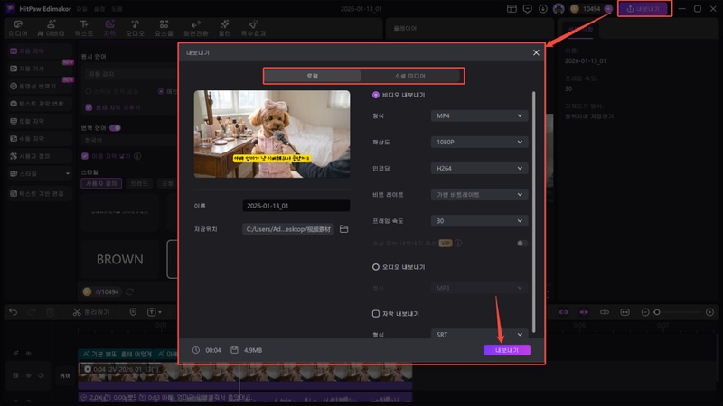Screen dimensions: 723x406
Task: Select the 로컬 tab in export dialog
Action: click(x=314, y=77)
